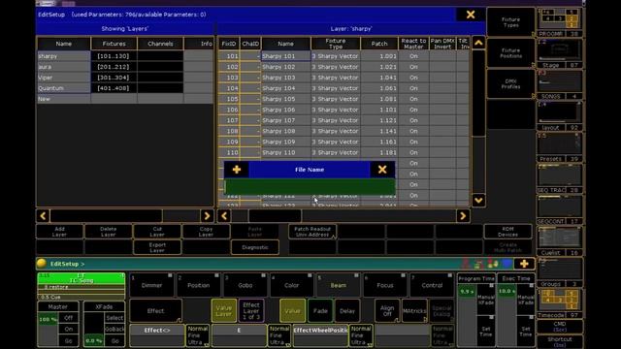Open Fixture Positions panel
This screenshot has height=349, width=621.
(510, 53)
